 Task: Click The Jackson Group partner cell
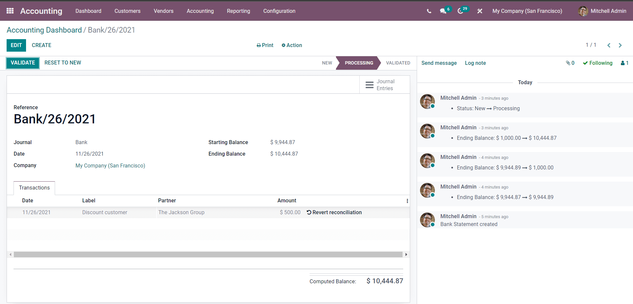pyautogui.click(x=181, y=213)
